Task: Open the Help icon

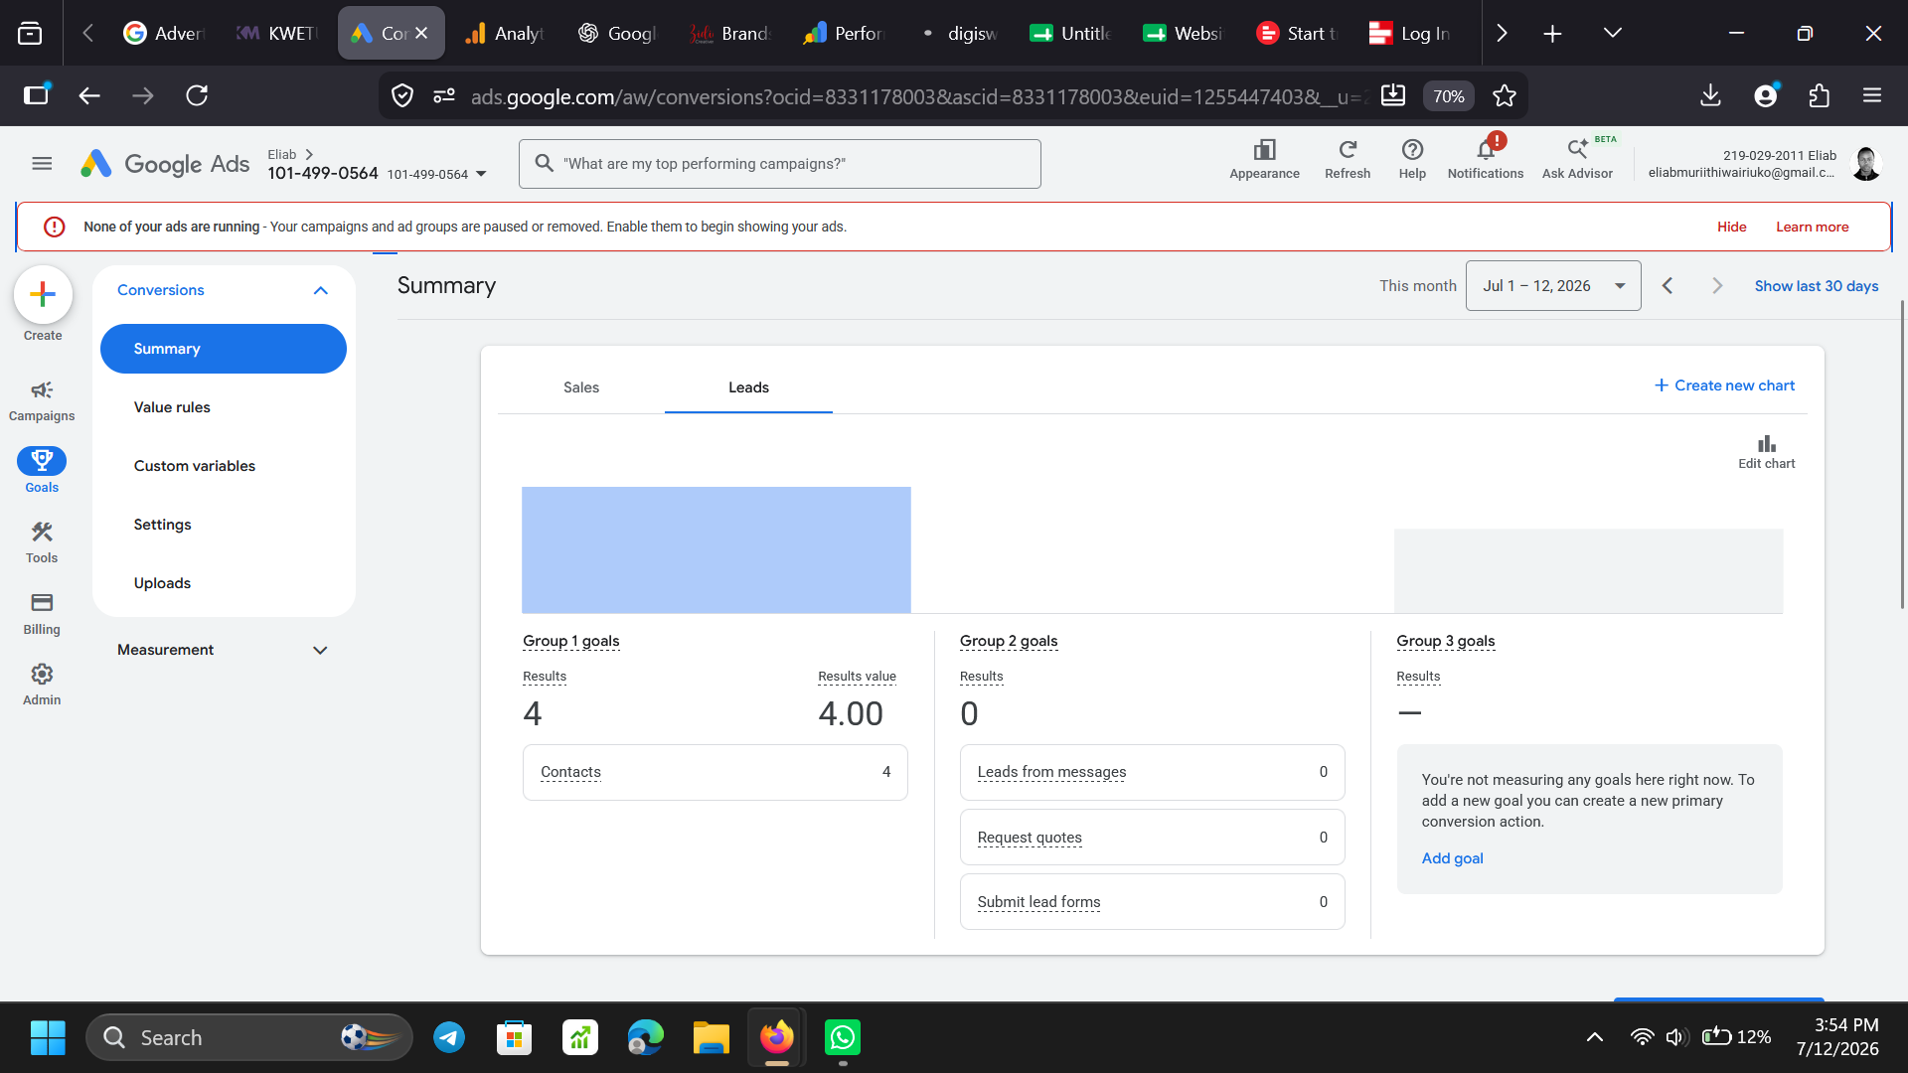Action: (x=1412, y=159)
